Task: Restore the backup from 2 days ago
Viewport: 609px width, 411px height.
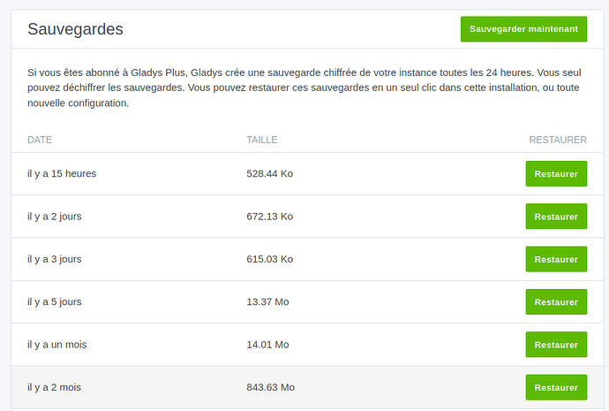Action: [x=556, y=217]
